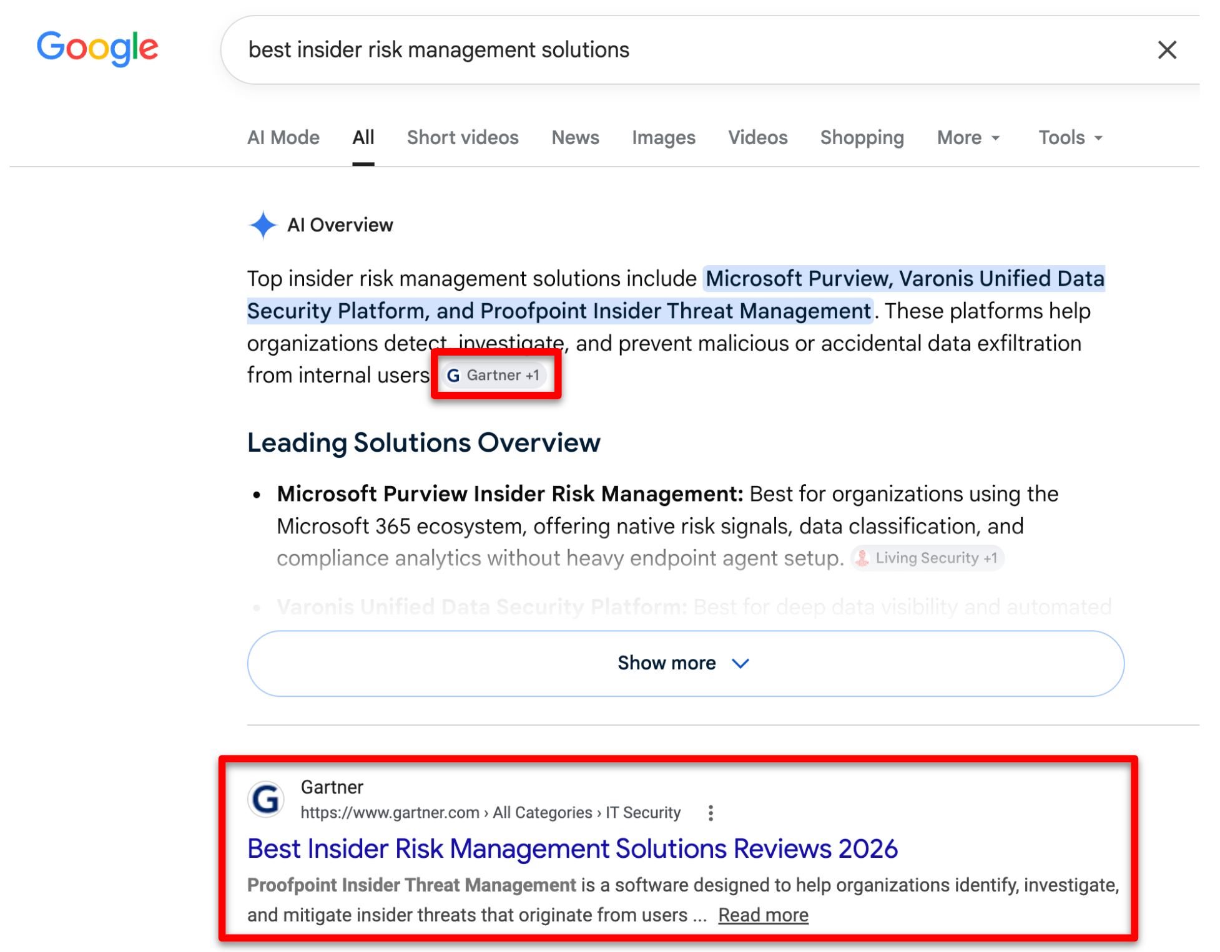Screen dimensions: 1220x952
Task: Click the highlighted Microsoft Purview, Varonis text
Action: coord(676,294)
